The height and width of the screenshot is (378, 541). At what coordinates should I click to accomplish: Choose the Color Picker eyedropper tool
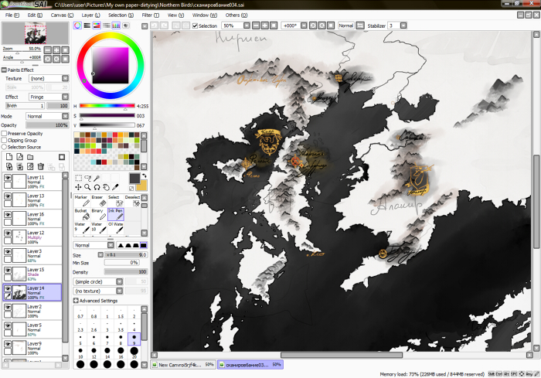(115, 187)
